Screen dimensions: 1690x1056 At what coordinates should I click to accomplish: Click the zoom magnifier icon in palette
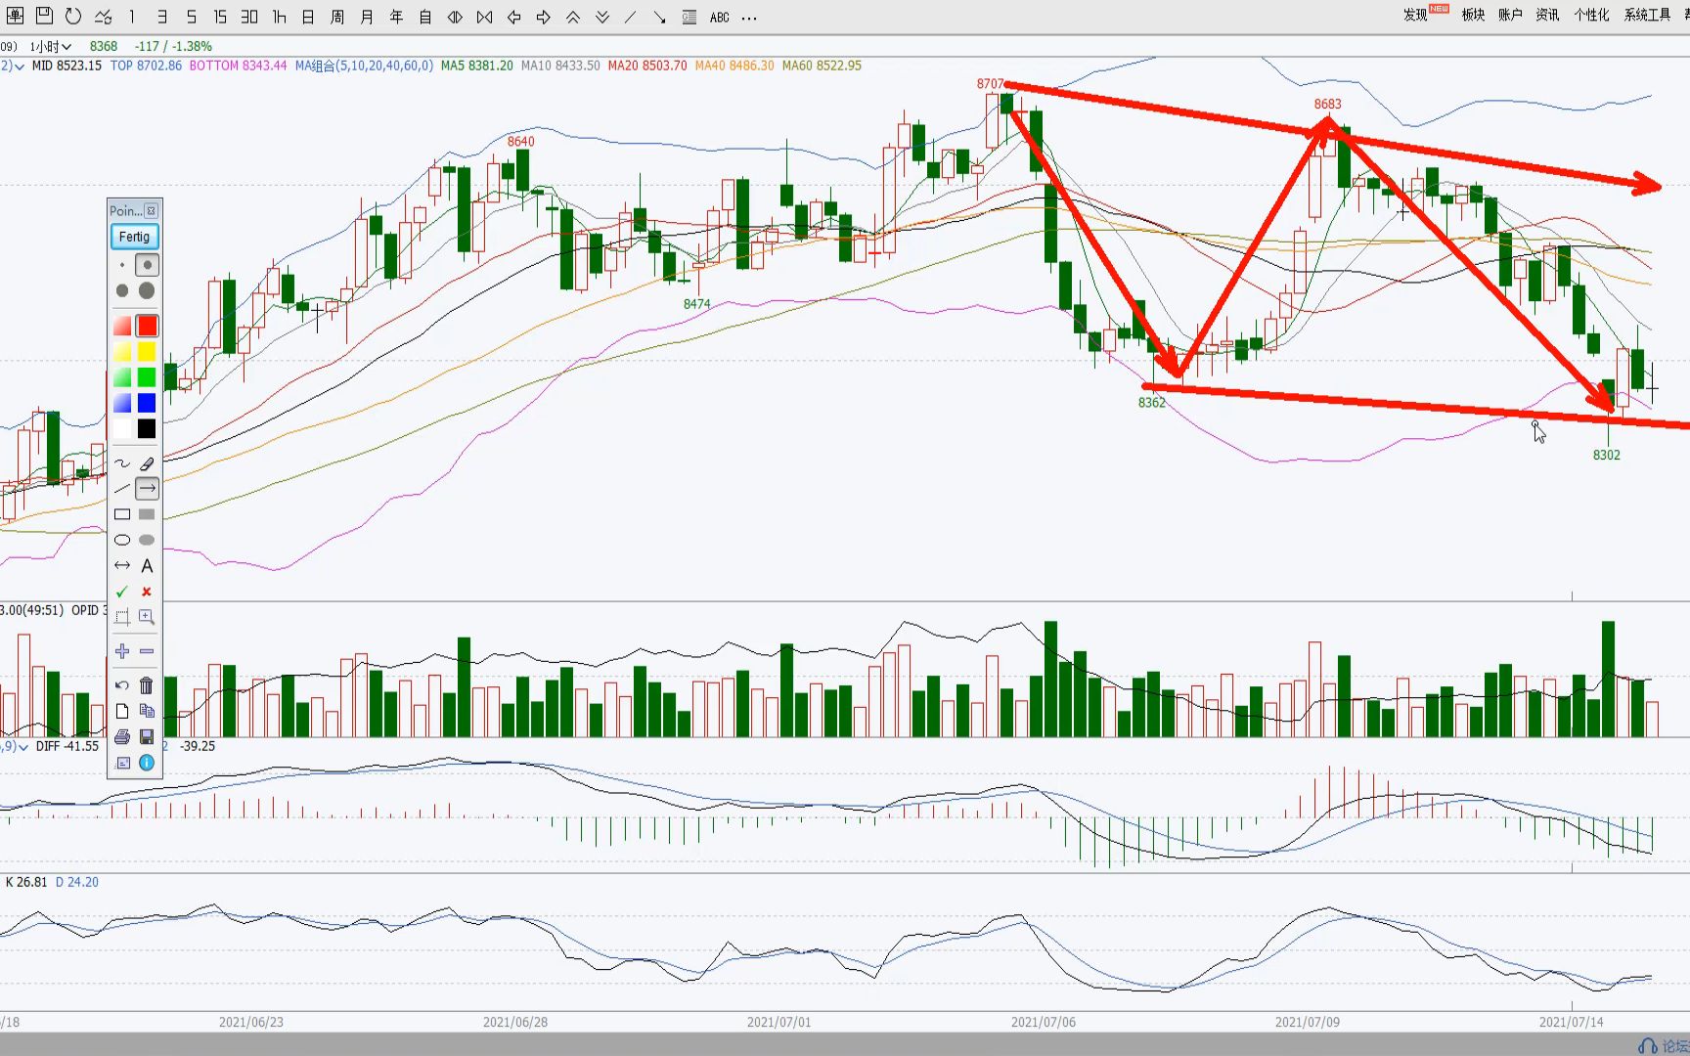147,617
